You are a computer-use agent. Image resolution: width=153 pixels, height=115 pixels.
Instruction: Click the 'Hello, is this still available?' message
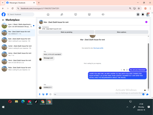[x=52, y=54]
